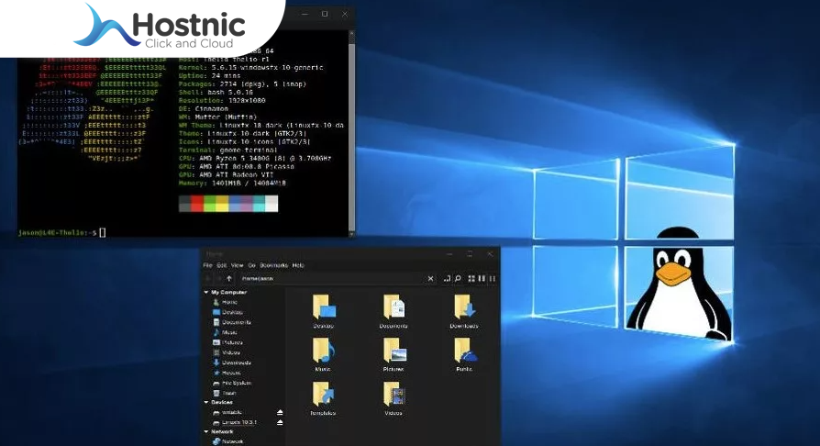Open the Bookmarks menu
This screenshot has height=446, width=820.
(273, 265)
